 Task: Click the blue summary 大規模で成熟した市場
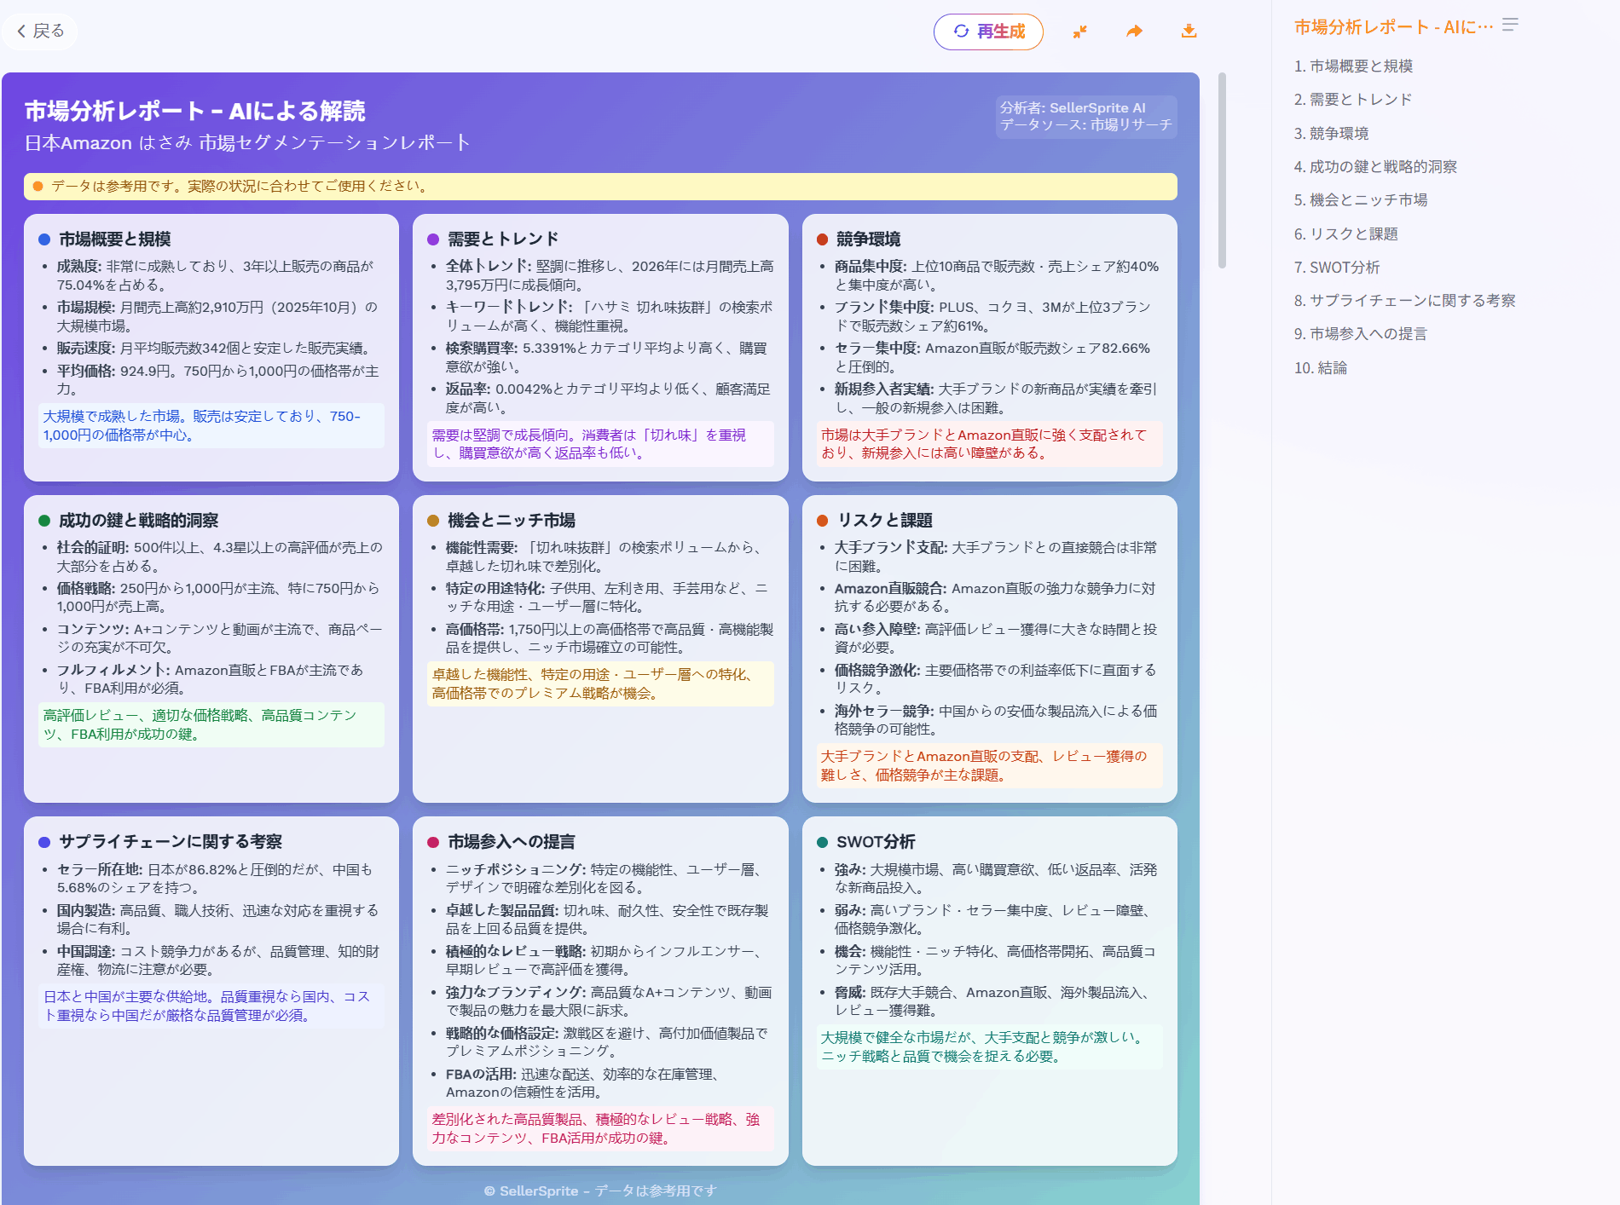pyautogui.click(x=211, y=425)
